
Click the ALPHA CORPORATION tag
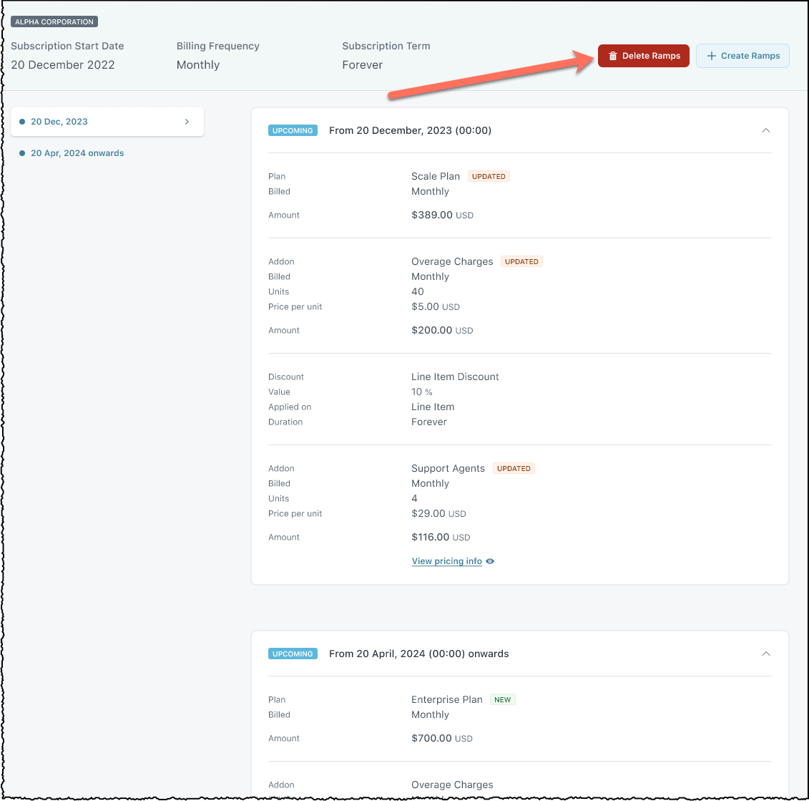click(x=54, y=21)
